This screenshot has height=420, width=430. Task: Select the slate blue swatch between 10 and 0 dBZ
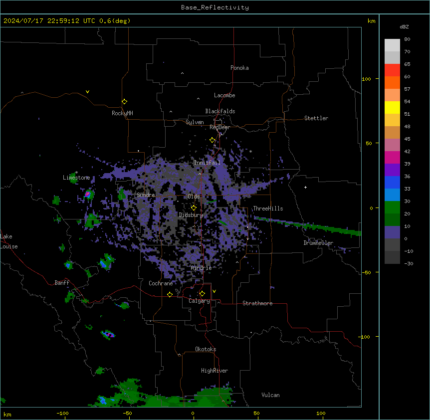392,232
